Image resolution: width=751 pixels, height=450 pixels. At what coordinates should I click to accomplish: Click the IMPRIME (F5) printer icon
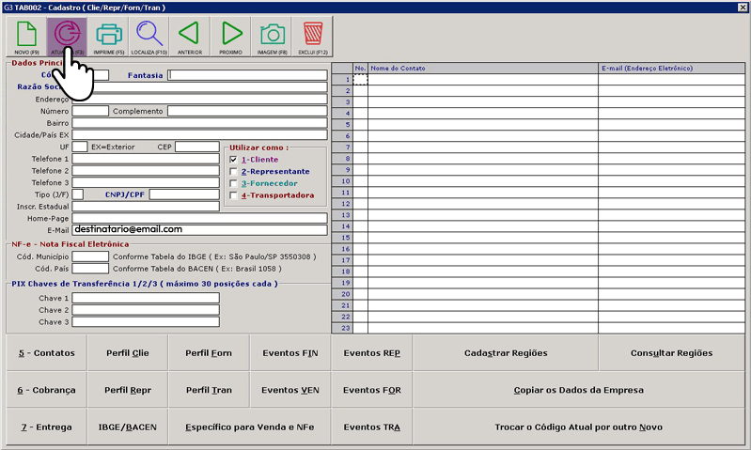(x=109, y=37)
